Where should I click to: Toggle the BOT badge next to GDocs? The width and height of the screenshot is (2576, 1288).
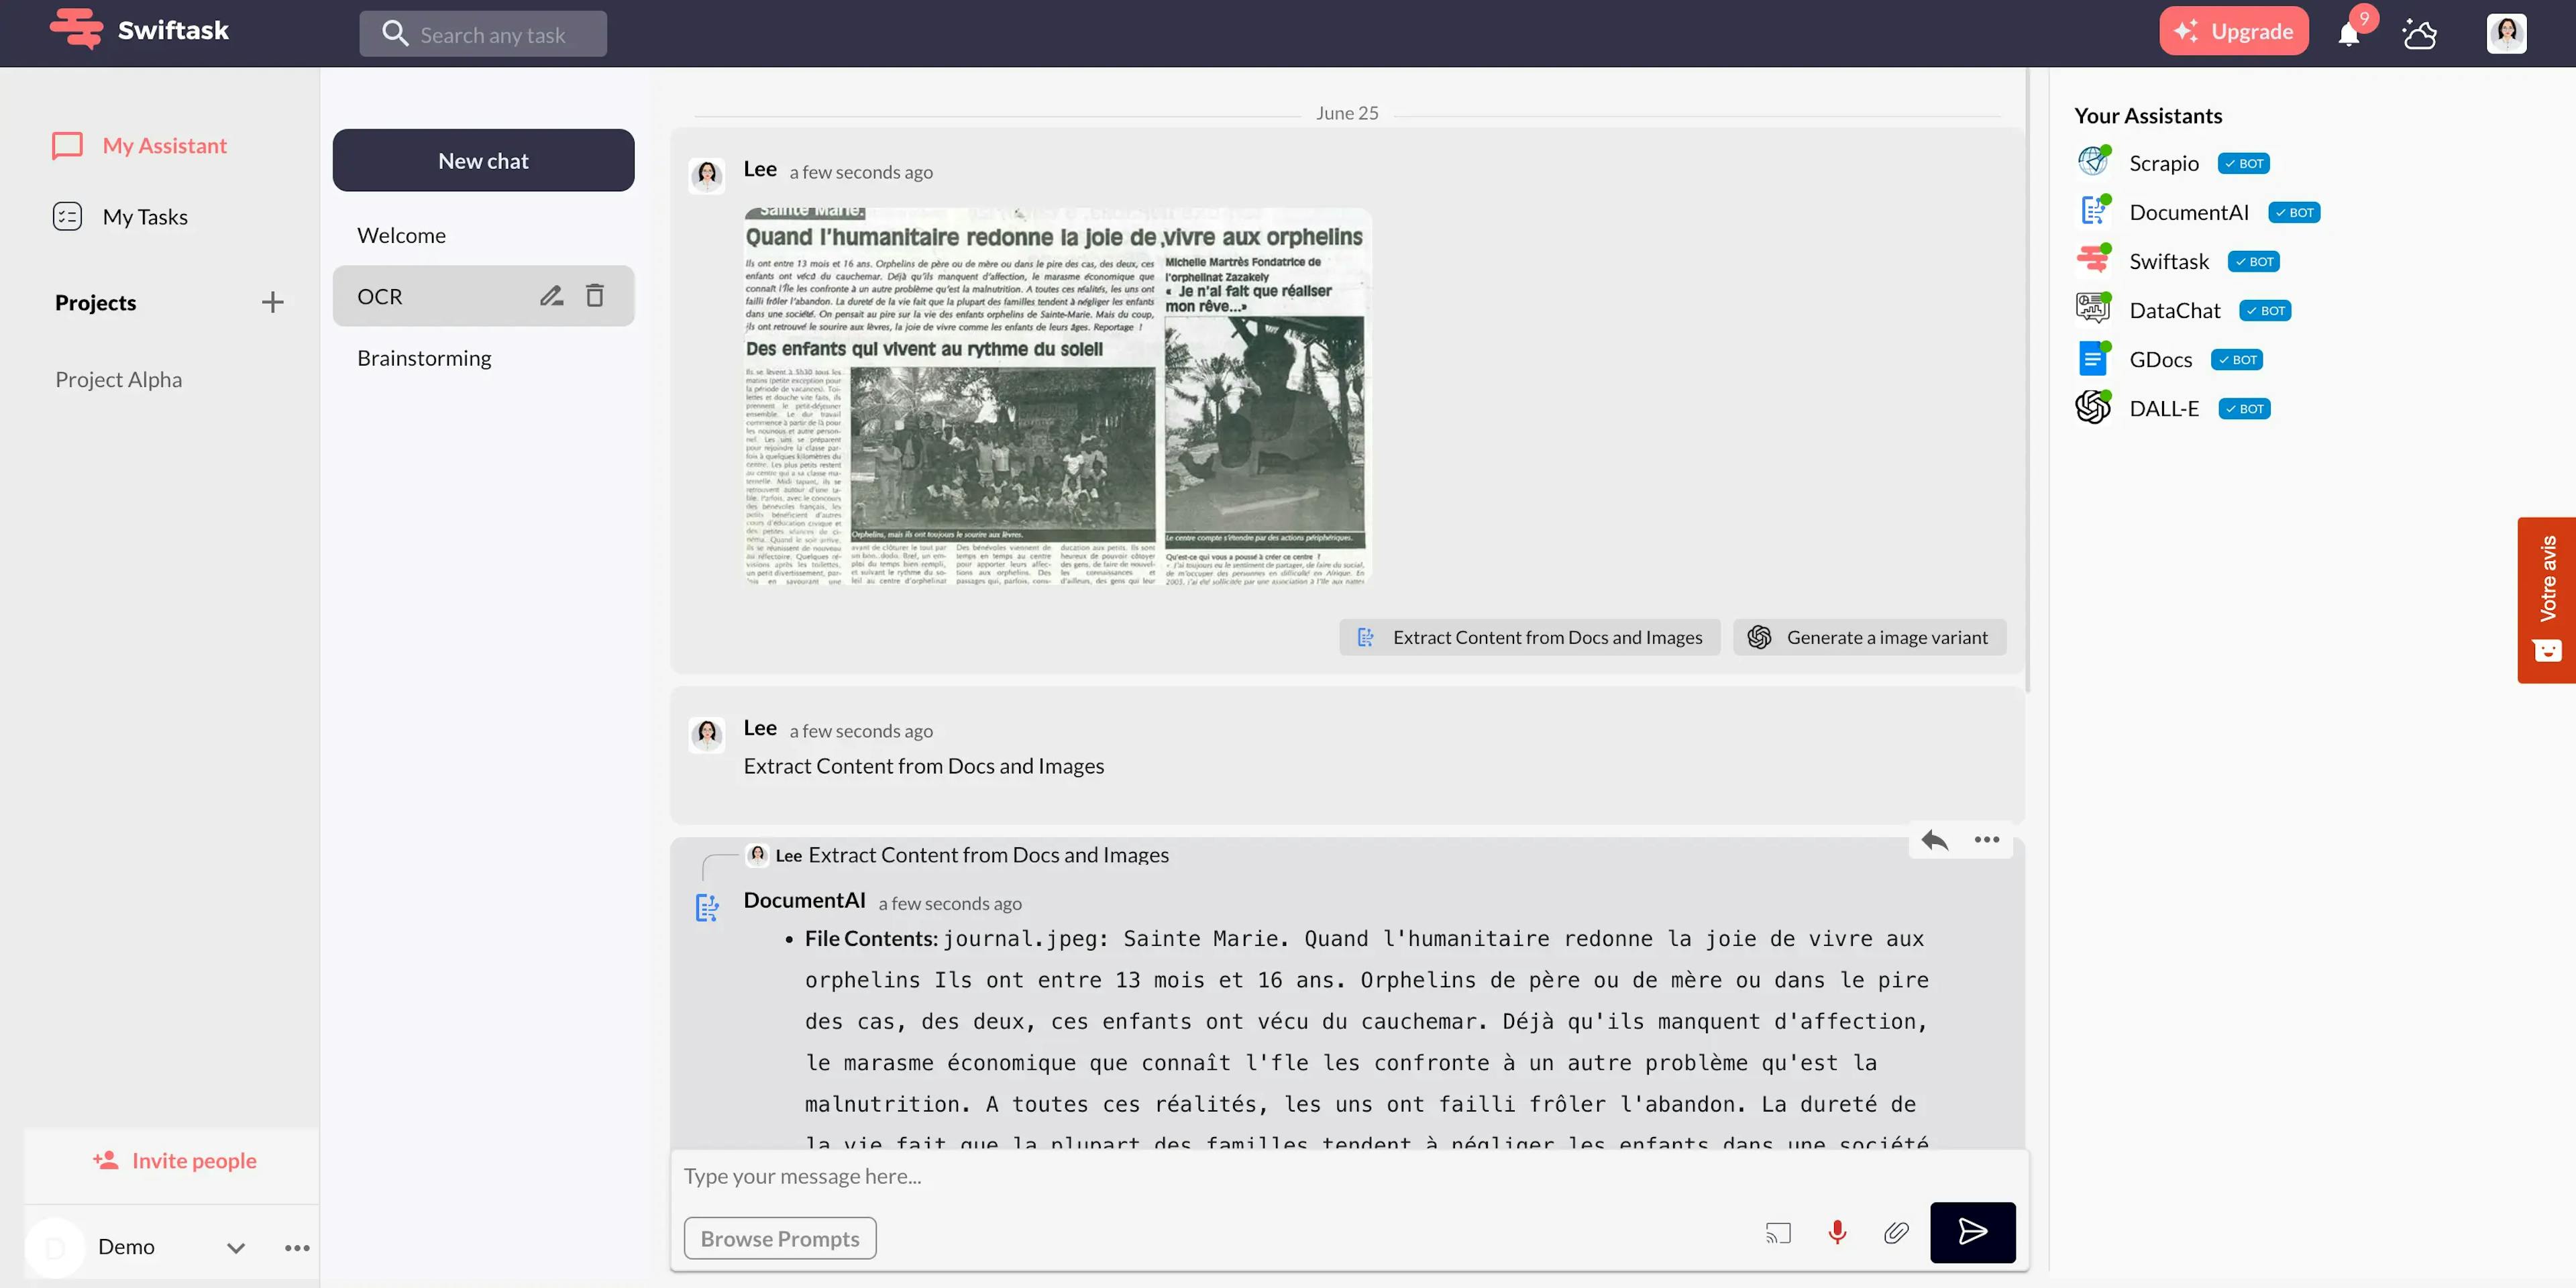[2237, 359]
